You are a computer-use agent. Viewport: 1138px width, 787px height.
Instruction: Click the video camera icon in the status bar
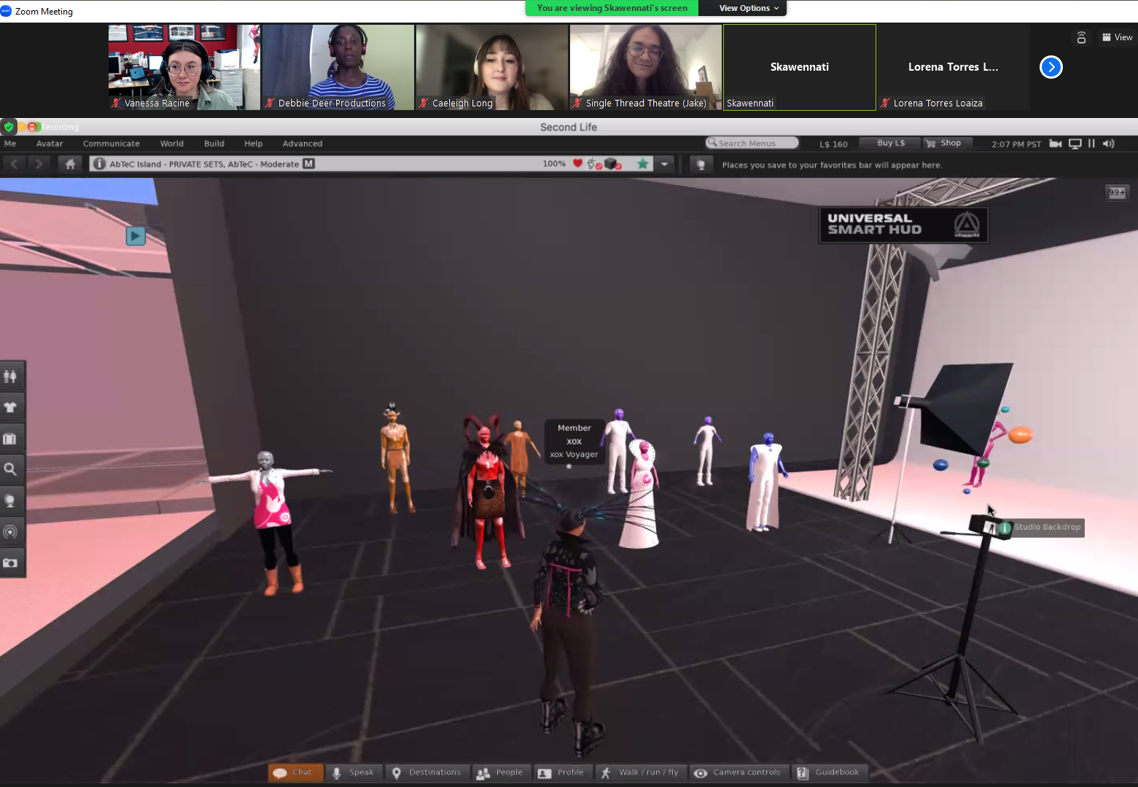pyautogui.click(x=1055, y=144)
